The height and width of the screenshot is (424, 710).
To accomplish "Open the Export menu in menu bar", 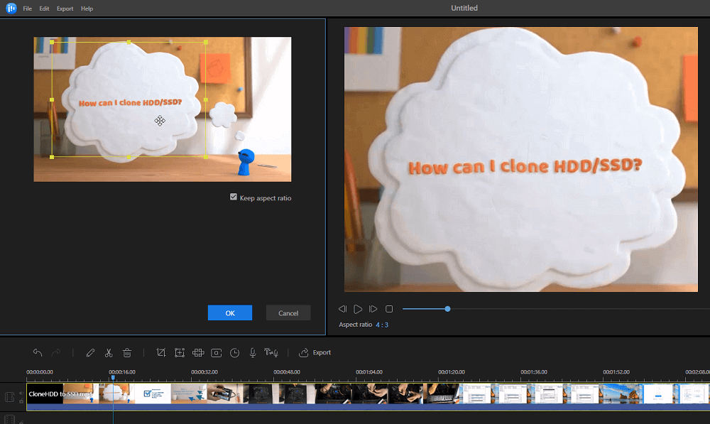I will pyautogui.click(x=65, y=9).
